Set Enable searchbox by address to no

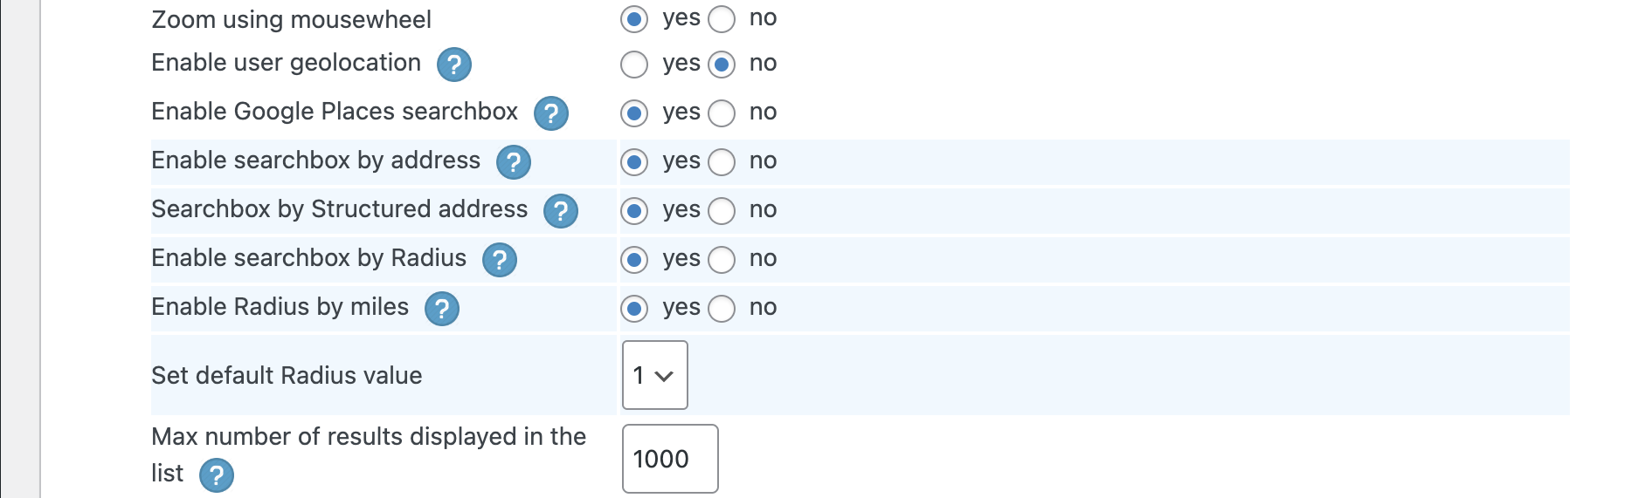click(x=722, y=162)
